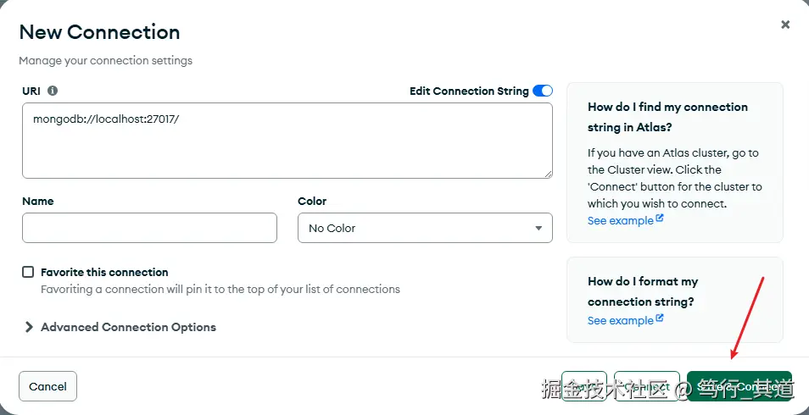Viewport: 809px width, 415px height.
Task: Click the Cancel button
Action: click(x=47, y=386)
